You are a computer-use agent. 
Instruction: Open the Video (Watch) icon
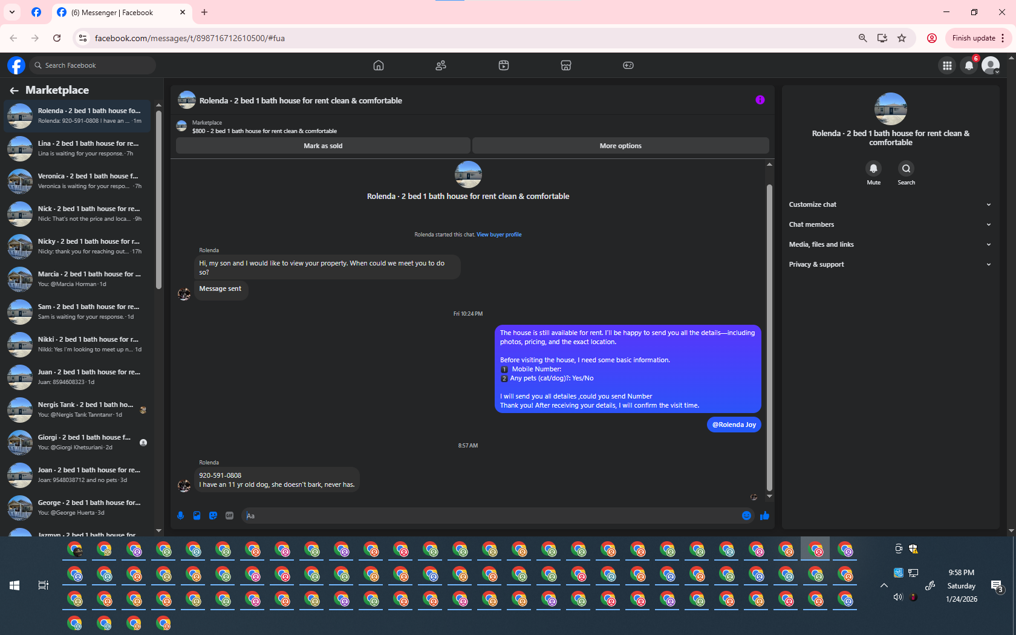[x=504, y=65]
